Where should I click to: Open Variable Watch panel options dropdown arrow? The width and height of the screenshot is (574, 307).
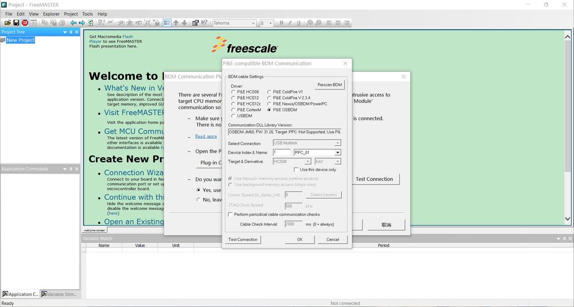(x=558, y=238)
